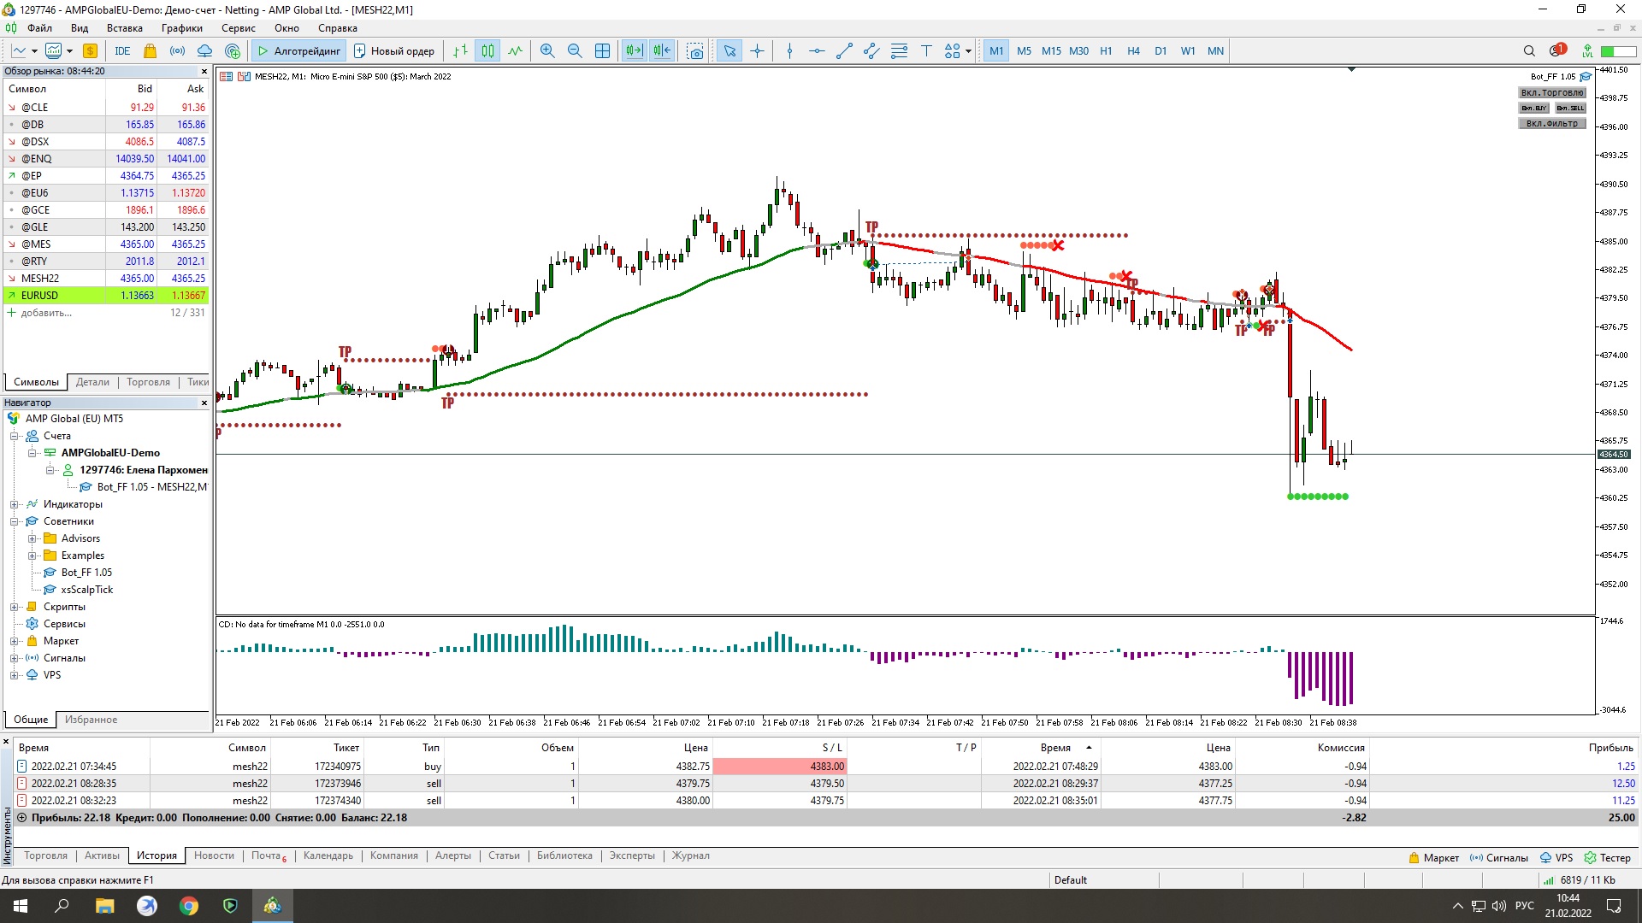Click the text label tool icon

(x=926, y=51)
